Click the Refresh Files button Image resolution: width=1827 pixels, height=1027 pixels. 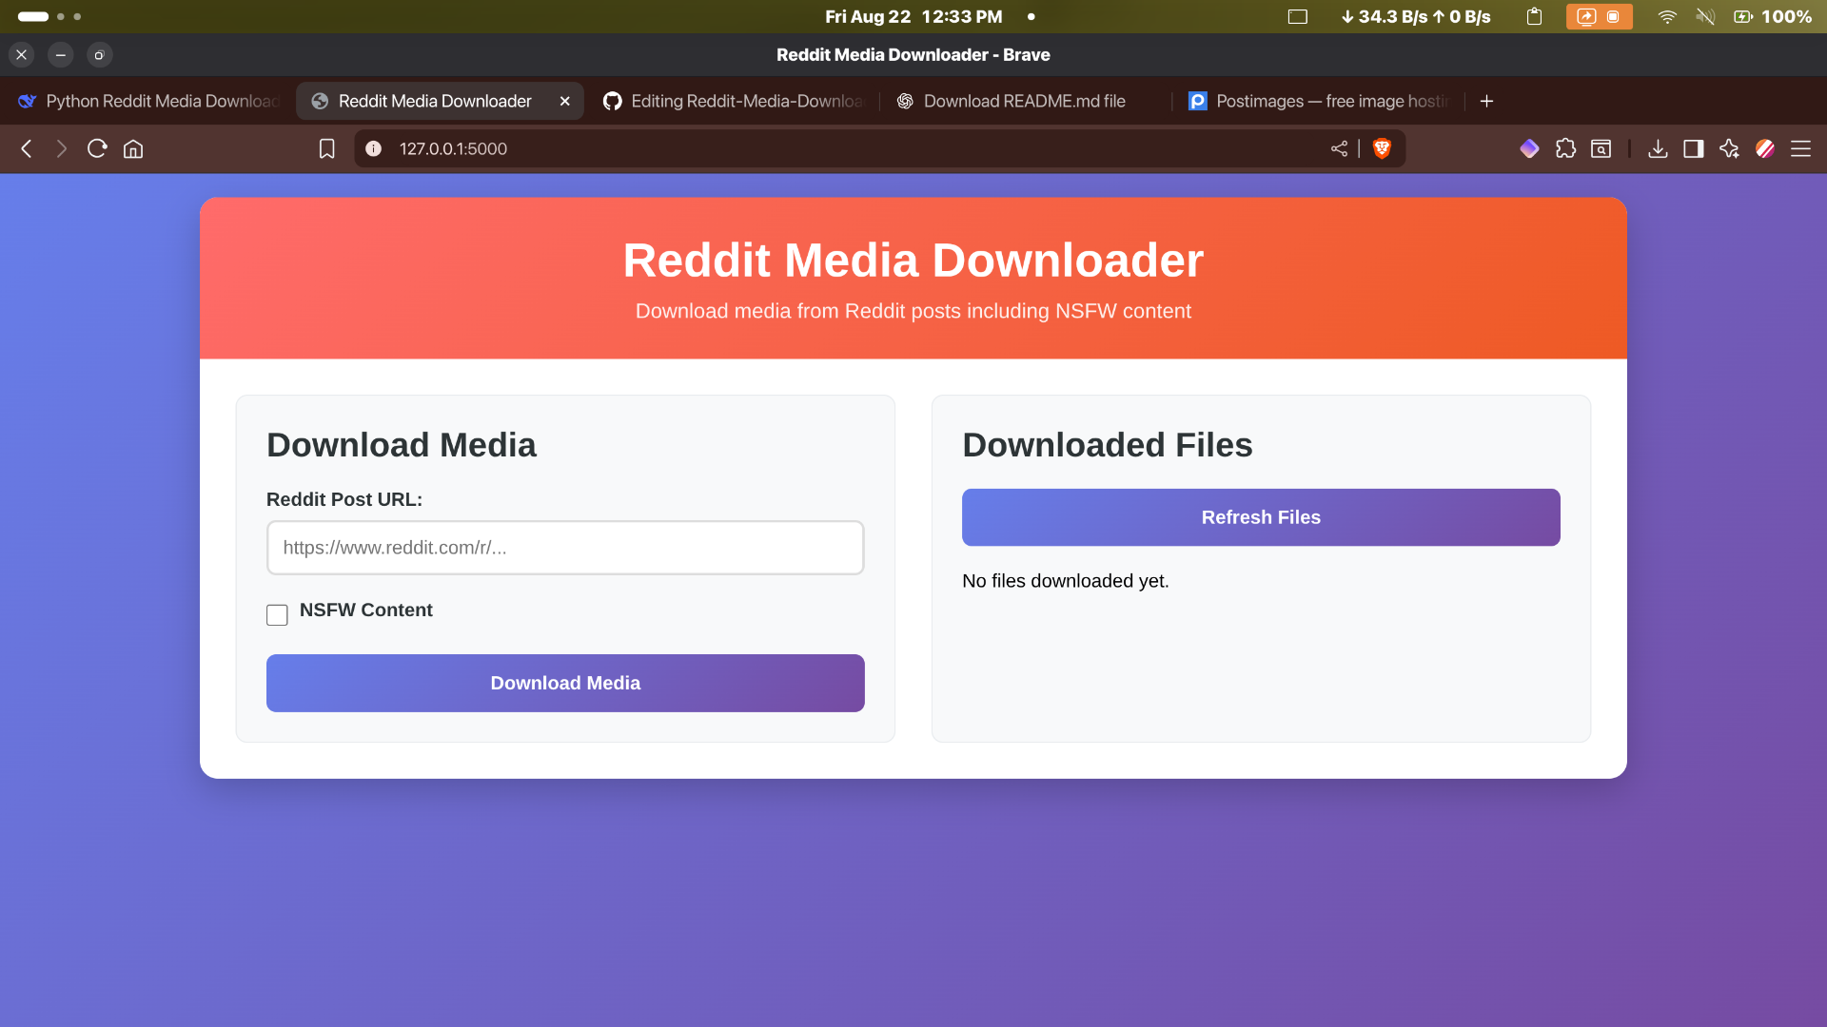tap(1261, 517)
